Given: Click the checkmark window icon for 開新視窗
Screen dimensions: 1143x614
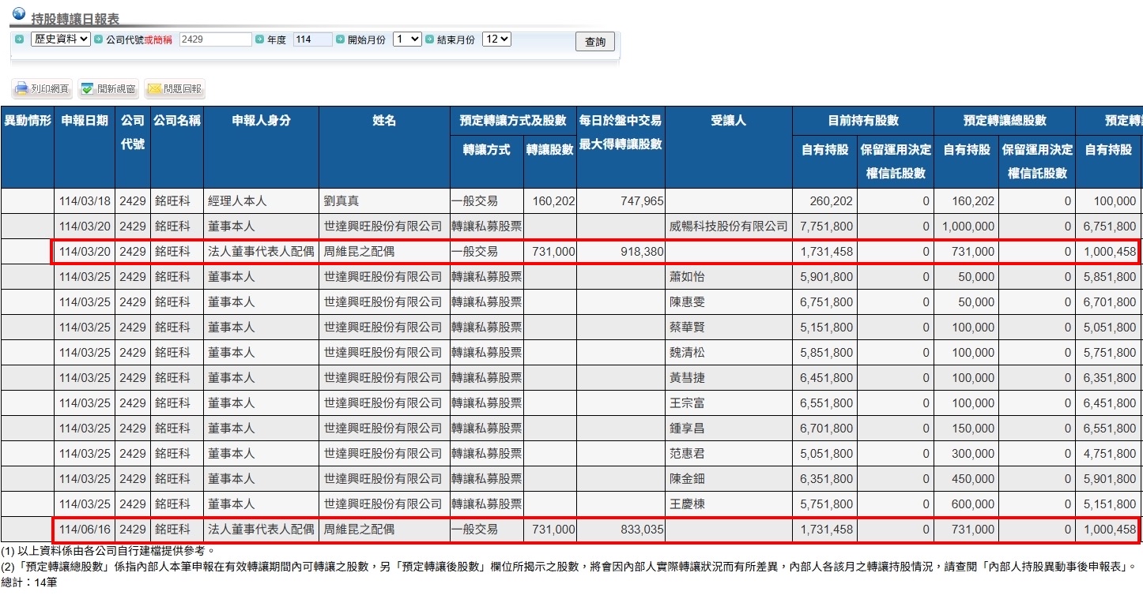Looking at the screenshot, I should (x=88, y=89).
